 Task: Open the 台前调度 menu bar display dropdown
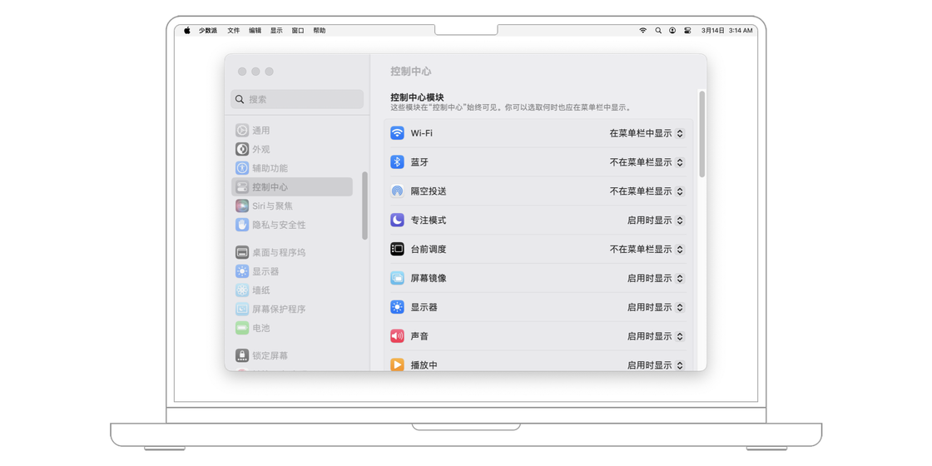pyautogui.click(x=647, y=249)
